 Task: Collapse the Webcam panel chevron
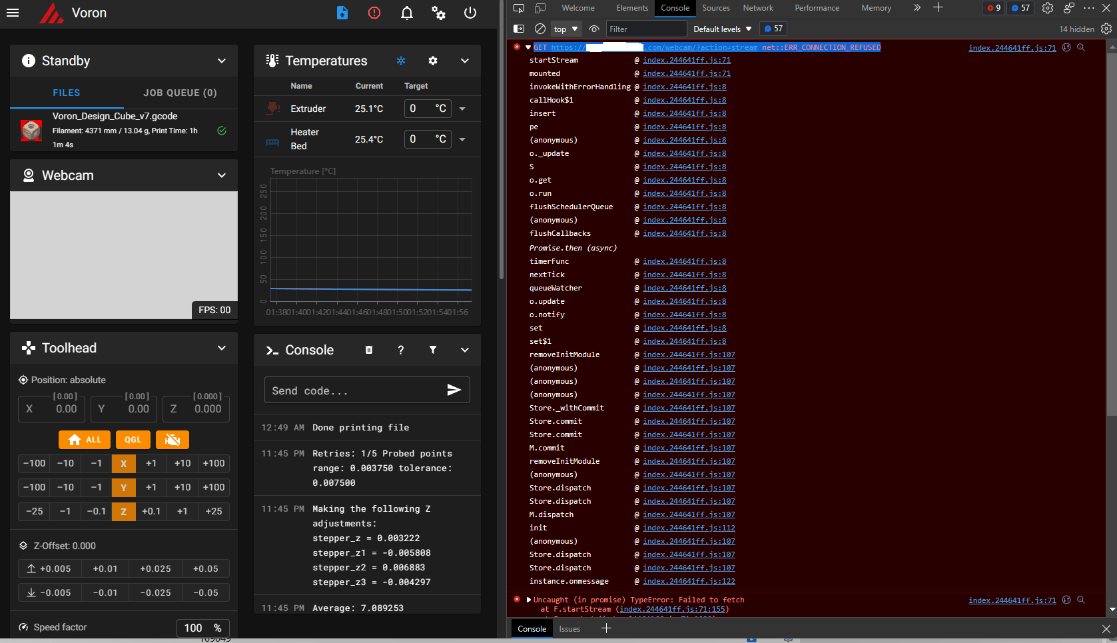pos(222,175)
